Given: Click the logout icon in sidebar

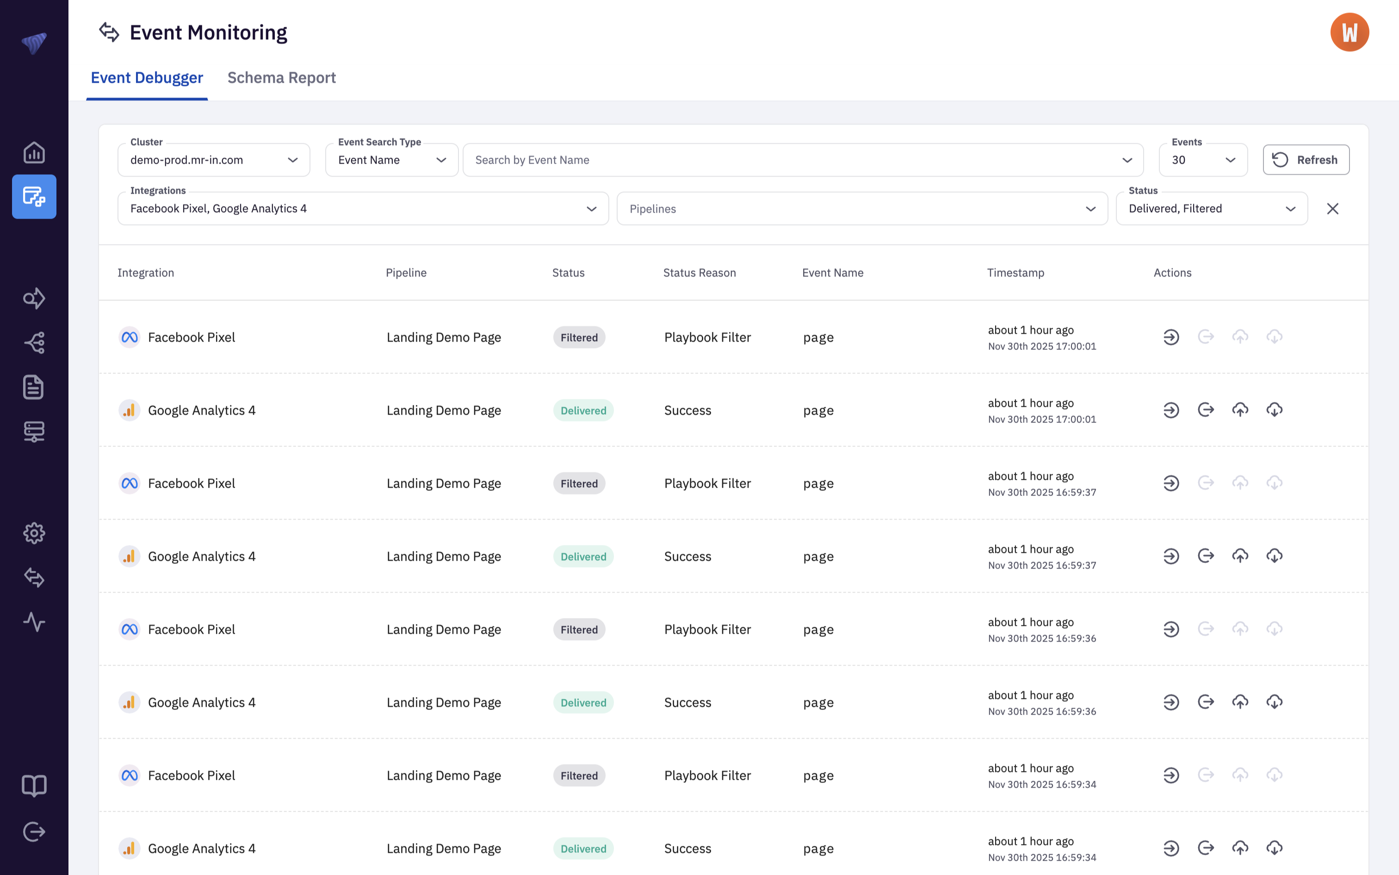Looking at the screenshot, I should click(34, 832).
